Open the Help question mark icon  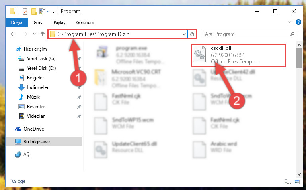298,22
